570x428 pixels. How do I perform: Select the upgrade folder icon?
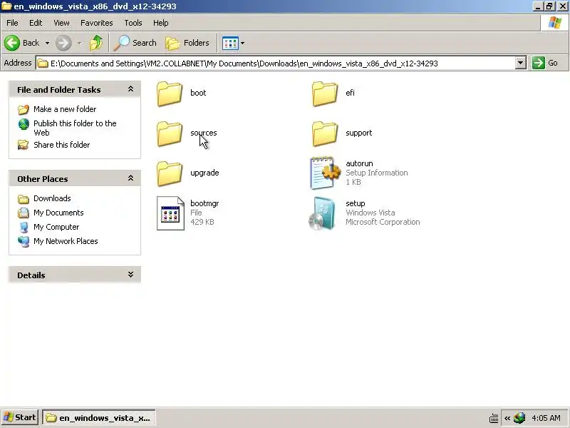click(170, 173)
